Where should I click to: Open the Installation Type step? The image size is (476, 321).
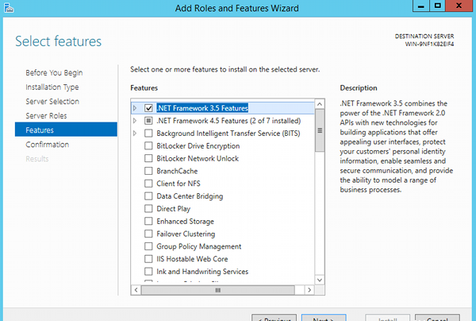52,87
